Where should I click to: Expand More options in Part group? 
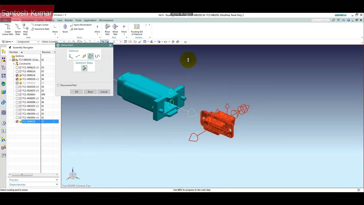tap(124, 29)
